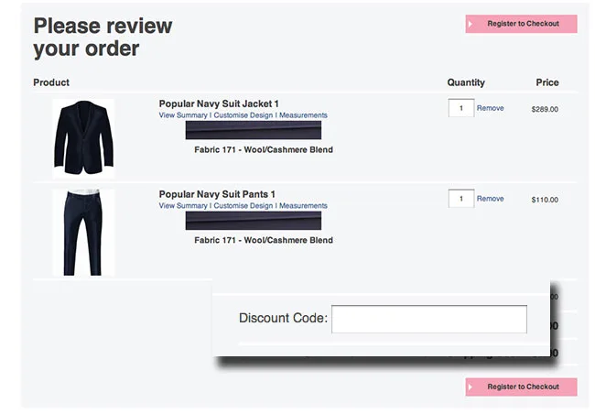Click the top Register to Checkout button
595x414 pixels.
click(522, 24)
